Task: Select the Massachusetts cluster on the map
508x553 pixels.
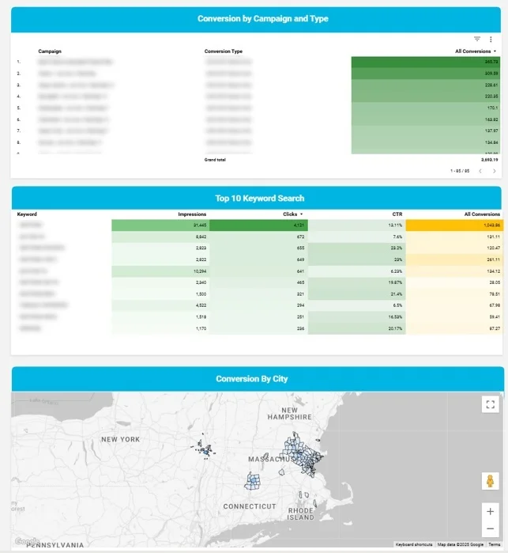Action: point(302,455)
